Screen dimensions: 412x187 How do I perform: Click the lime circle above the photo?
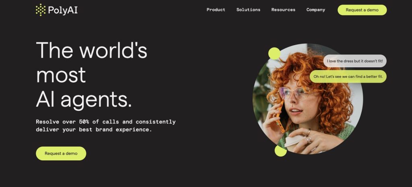coord(274,54)
